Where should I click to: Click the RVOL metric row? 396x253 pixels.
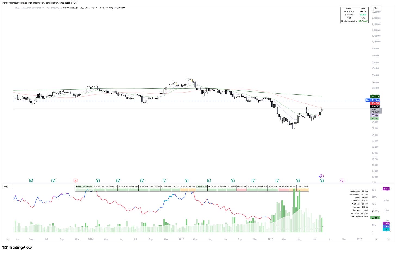354,18
